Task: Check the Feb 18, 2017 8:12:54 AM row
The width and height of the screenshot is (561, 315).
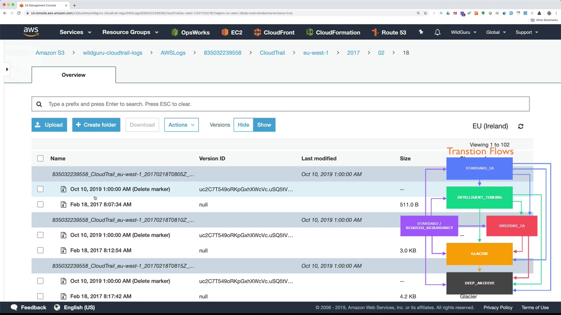Action: coord(40,250)
